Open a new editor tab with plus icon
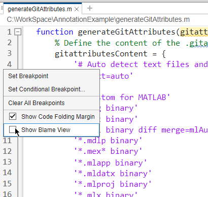208x197 pixels. (90, 8)
